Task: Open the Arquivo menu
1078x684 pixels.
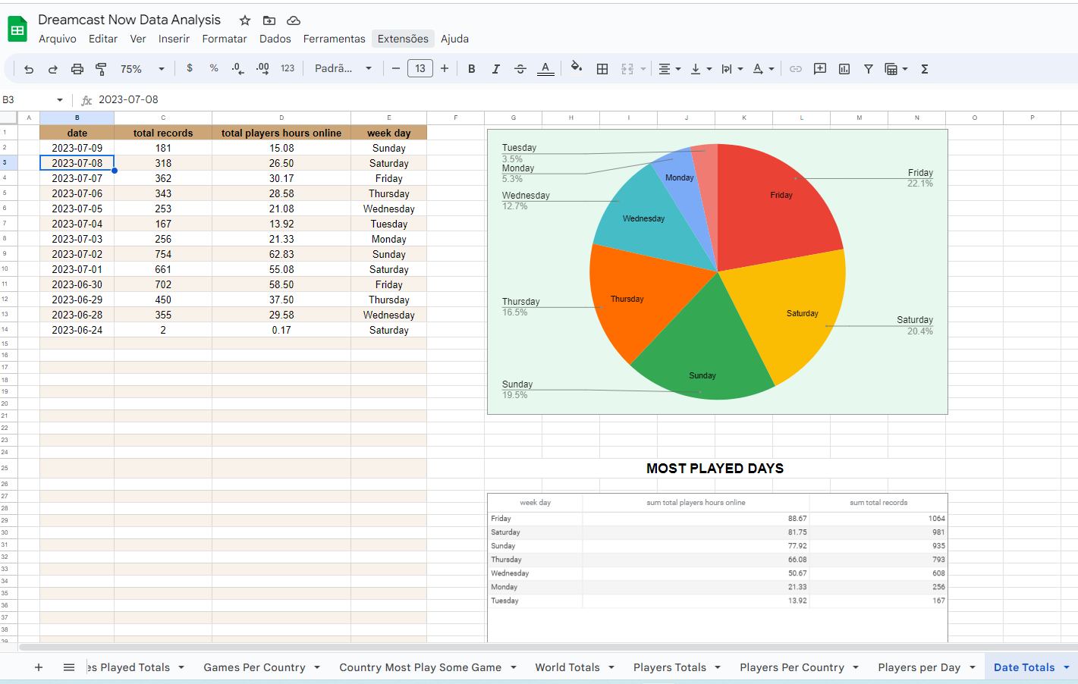Action: pos(58,39)
